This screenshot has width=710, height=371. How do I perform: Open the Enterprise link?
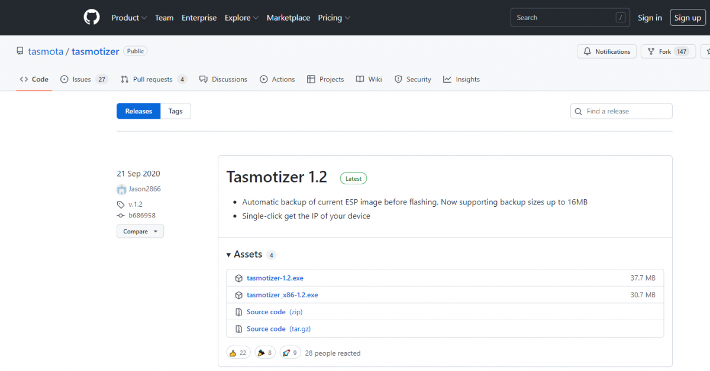coord(199,18)
